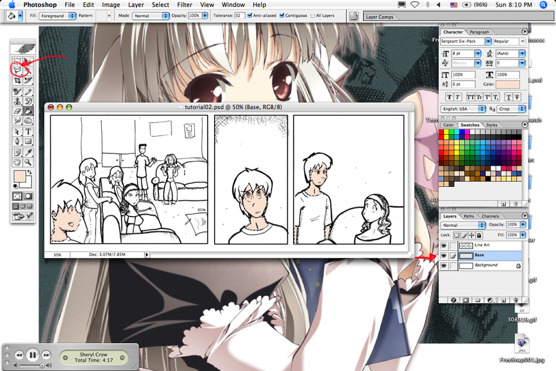This screenshot has width=556, height=371.
Task: Create a new layer in Layers panel
Action: click(503, 300)
